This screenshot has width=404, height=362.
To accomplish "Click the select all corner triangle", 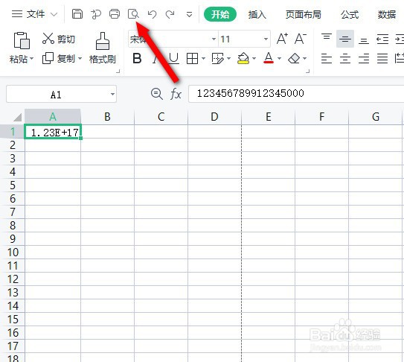I will pyautogui.click(x=17, y=118).
